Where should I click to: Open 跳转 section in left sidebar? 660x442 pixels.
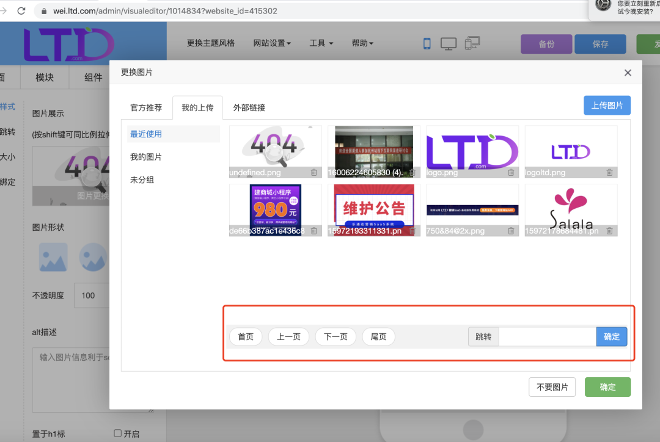(7, 132)
